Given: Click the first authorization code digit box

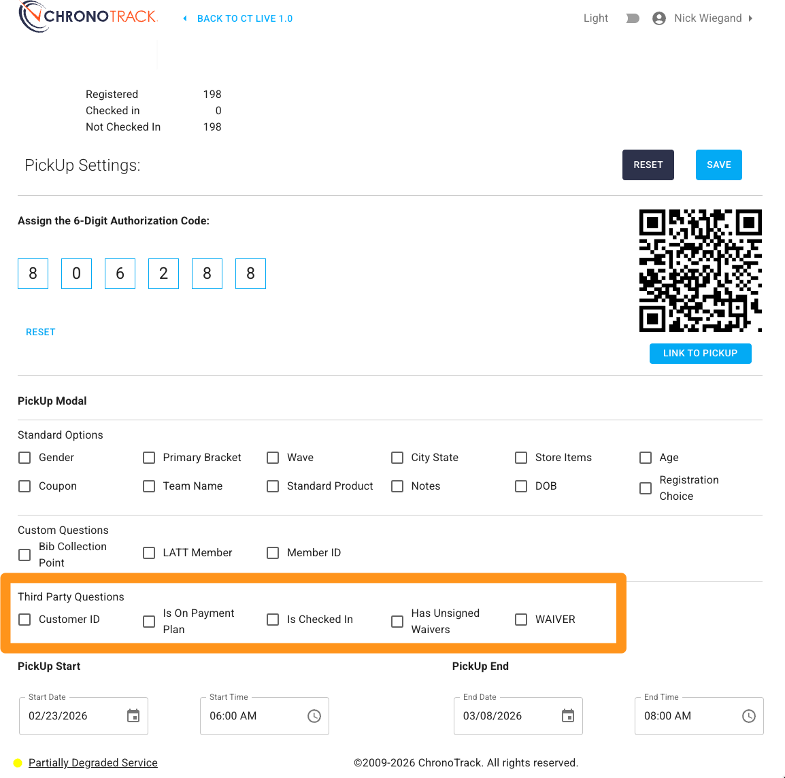Looking at the screenshot, I should 33,273.
